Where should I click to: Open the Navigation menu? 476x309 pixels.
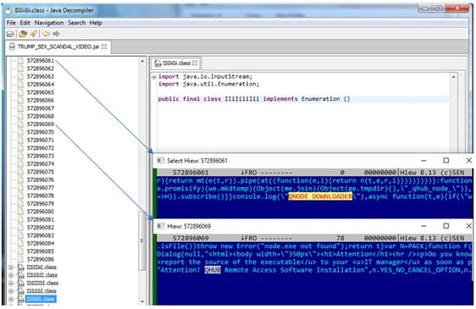[49, 23]
